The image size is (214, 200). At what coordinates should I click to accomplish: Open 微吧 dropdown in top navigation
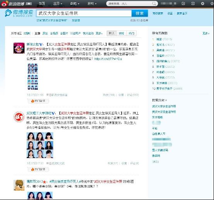75,4
